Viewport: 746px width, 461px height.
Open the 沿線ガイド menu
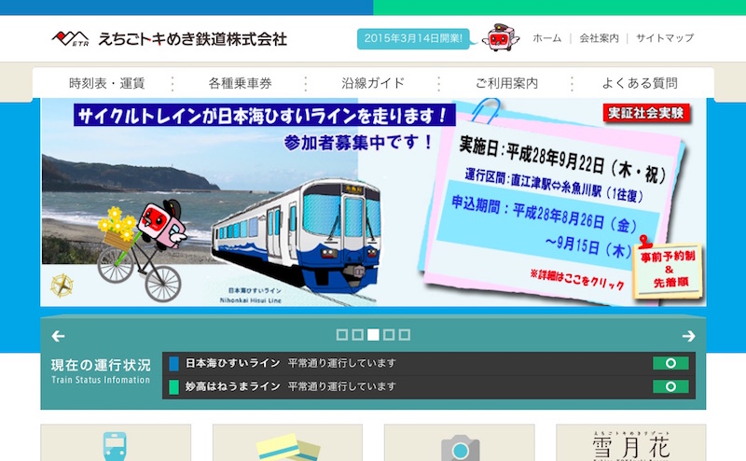tap(373, 83)
